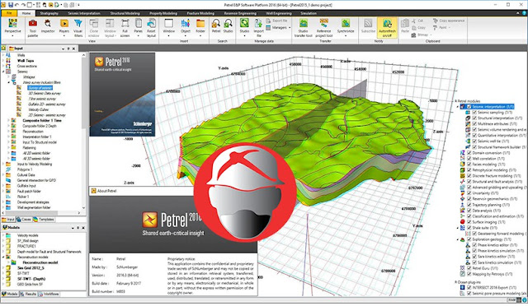
Task: Switch to the Stratigraphy tab
Action: (49, 13)
